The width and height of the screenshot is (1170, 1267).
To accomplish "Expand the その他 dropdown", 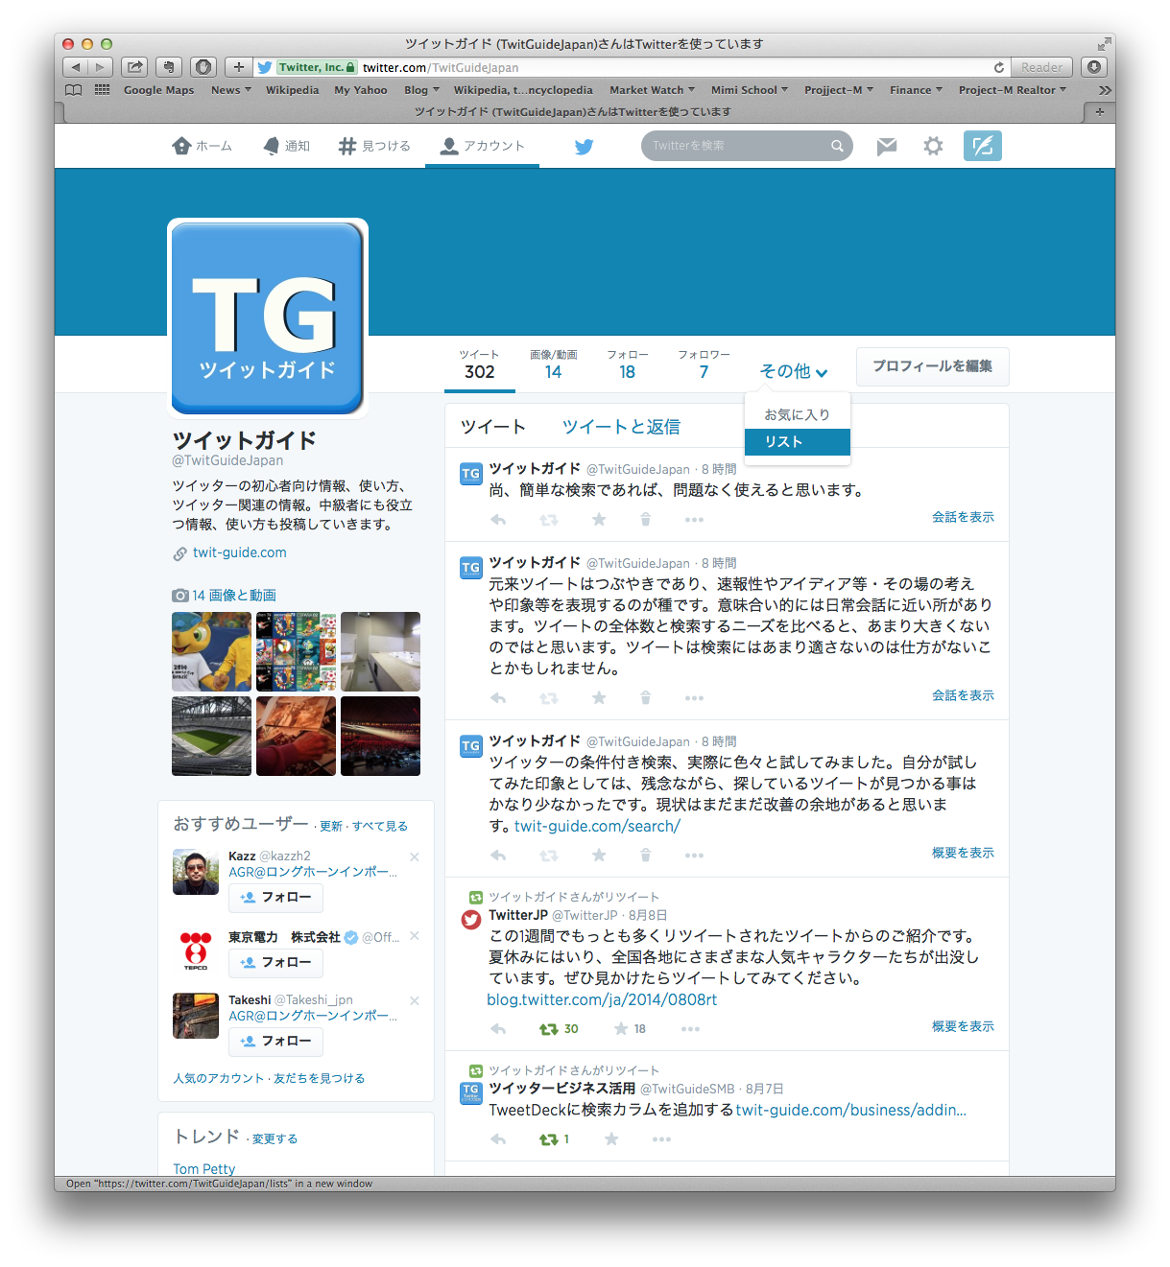I will tap(794, 371).
